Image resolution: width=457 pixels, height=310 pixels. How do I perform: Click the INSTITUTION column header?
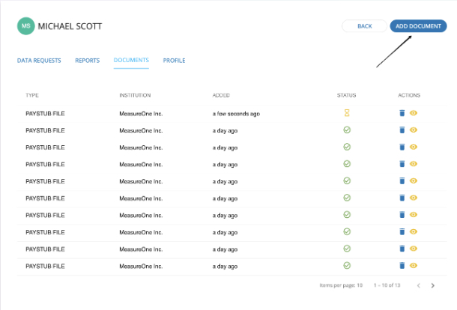pos(135,95)
